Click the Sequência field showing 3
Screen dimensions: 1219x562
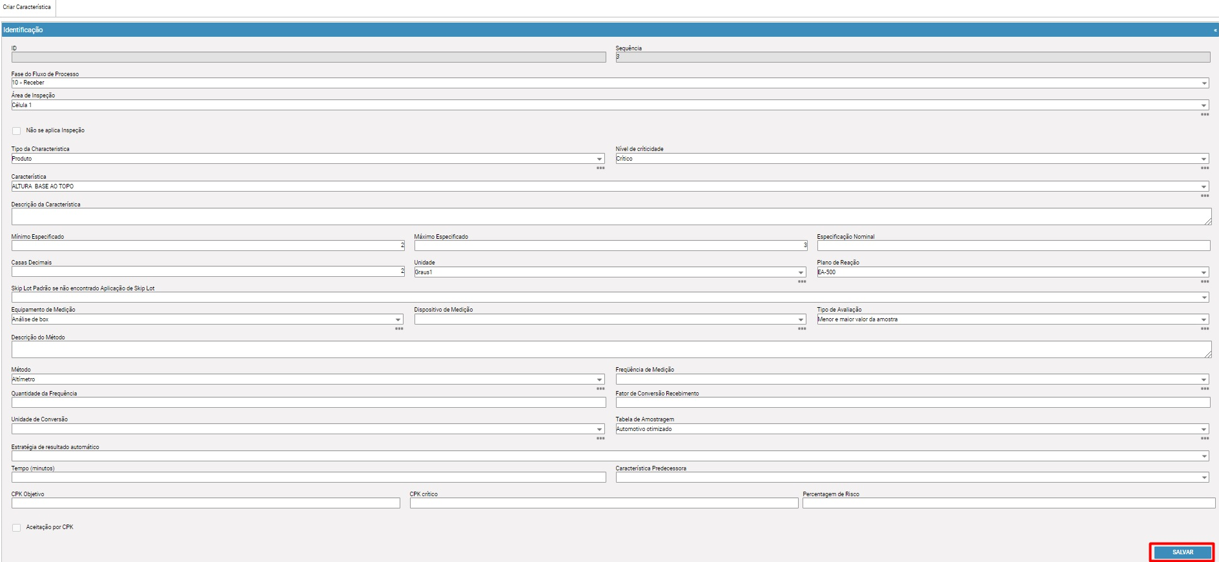913,57
